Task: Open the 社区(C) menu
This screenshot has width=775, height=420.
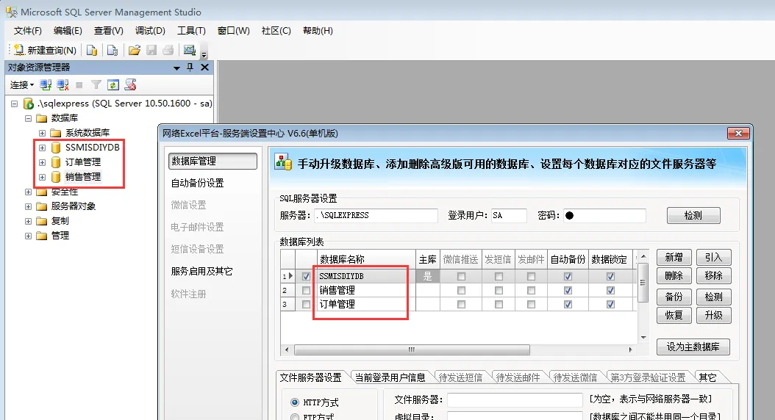Action: pyautogui.click(x=276, y=31)
